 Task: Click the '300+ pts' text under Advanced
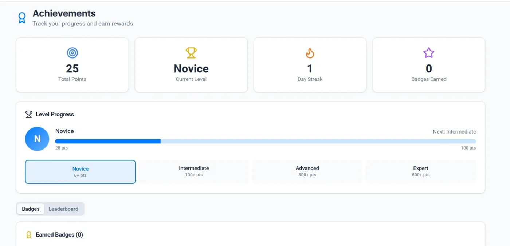307,175
